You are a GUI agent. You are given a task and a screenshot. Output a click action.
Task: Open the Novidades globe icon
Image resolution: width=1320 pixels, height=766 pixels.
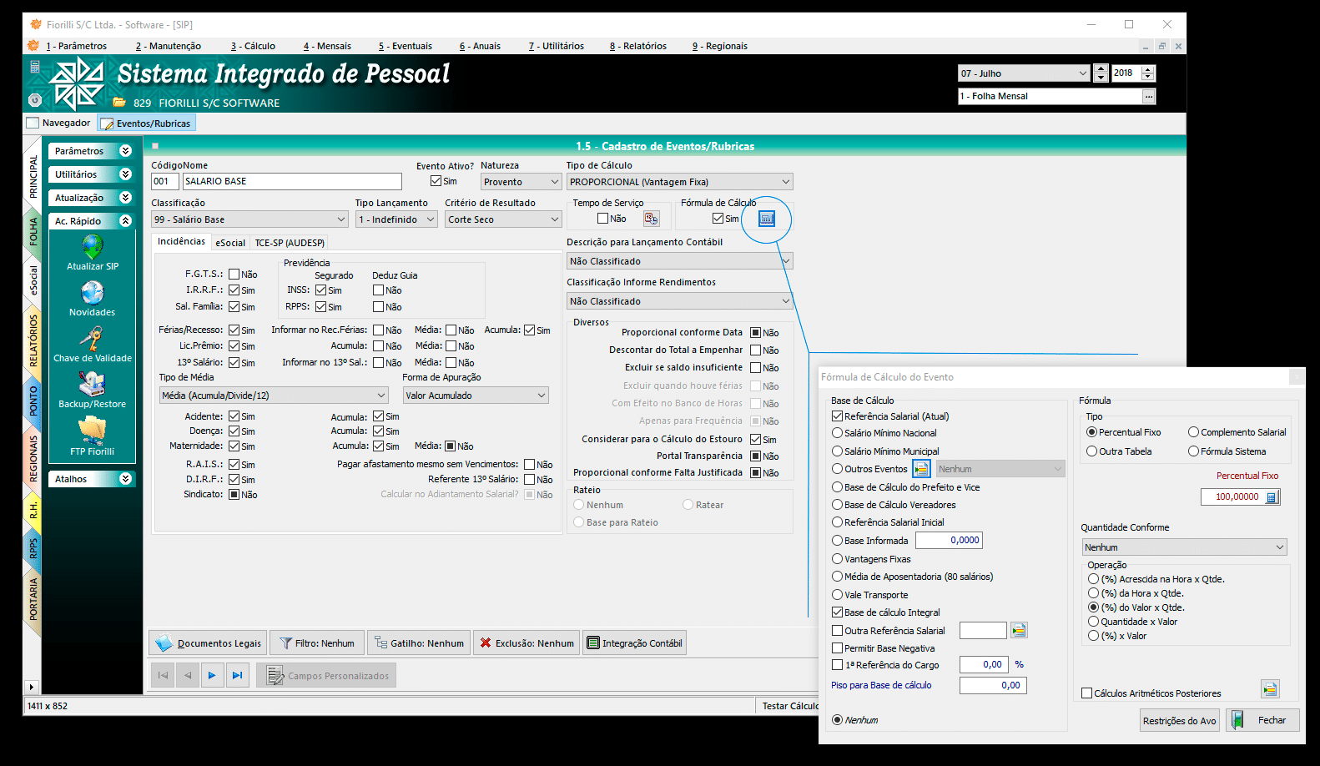pos(93,293)
